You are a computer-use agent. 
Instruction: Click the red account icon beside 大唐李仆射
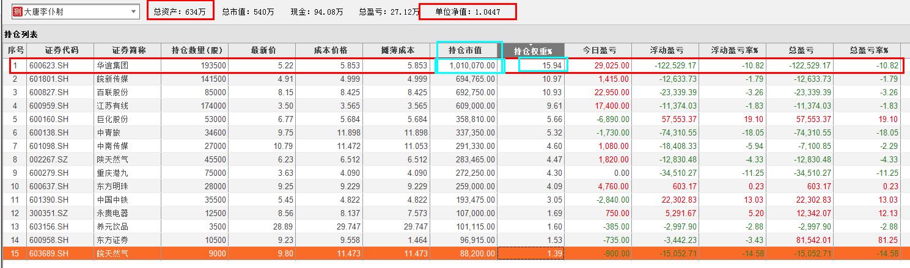coord(17,11)
